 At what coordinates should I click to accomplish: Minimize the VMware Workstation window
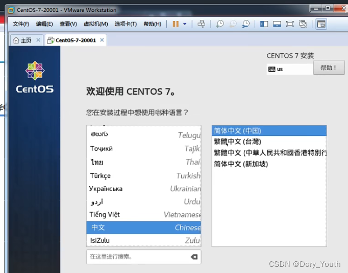[316, 9]
